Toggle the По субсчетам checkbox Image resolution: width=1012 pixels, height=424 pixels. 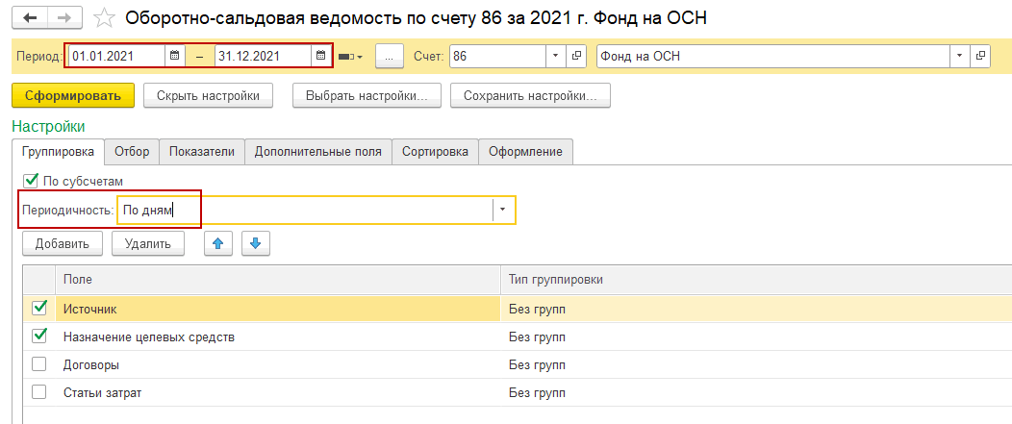(31, 181)
